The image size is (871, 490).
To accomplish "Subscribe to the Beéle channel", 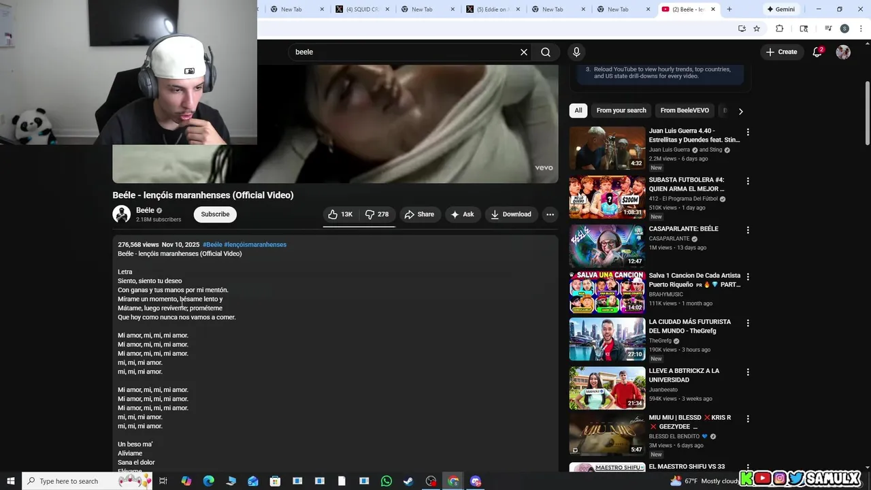I will pos(215,214).
